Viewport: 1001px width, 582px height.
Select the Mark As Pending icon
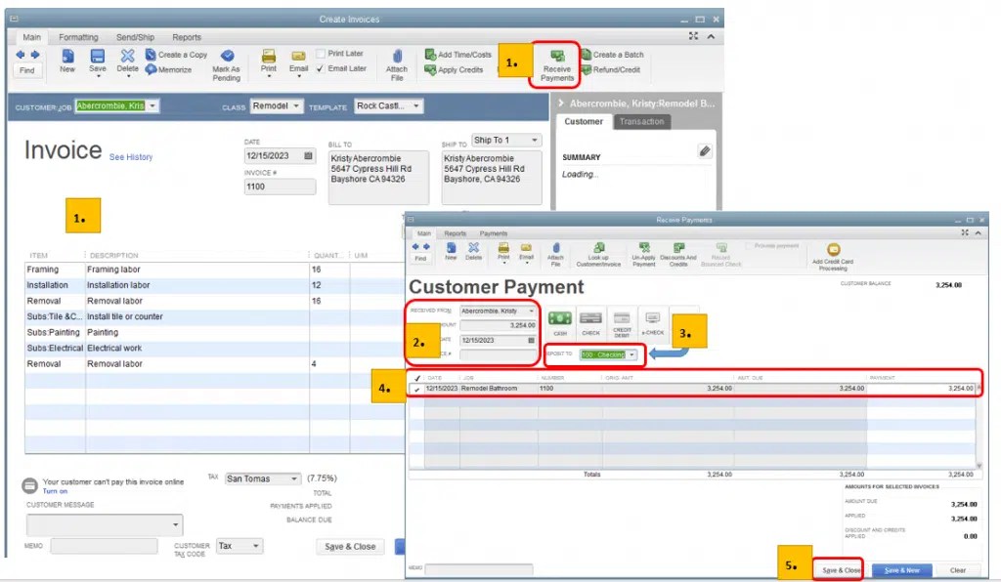click(x=227, y=62)
